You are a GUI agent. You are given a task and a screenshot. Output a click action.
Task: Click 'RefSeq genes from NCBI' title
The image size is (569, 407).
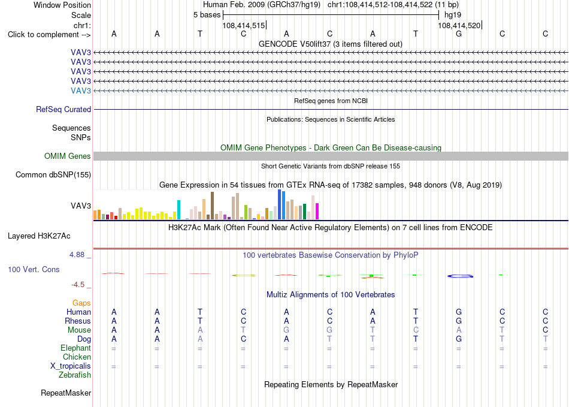coord(331,101)
